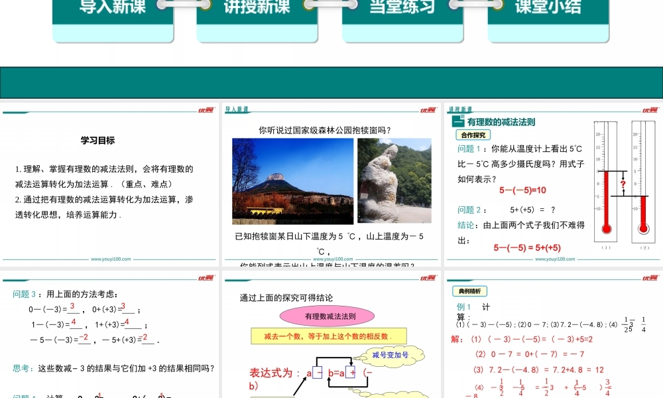Viewport: 663px width, 398px height.
Task: Open the blue-sky mountain photo
Action: [292, 181]
